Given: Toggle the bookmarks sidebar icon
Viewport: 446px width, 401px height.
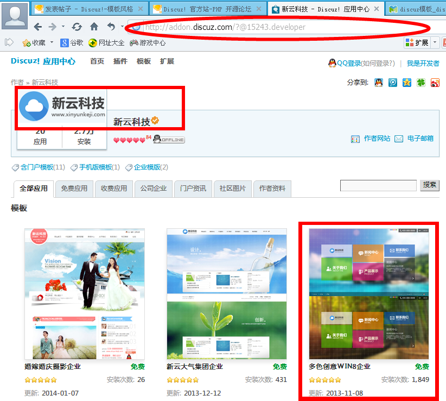Looking at the screenshot, I should coord(9,42).
